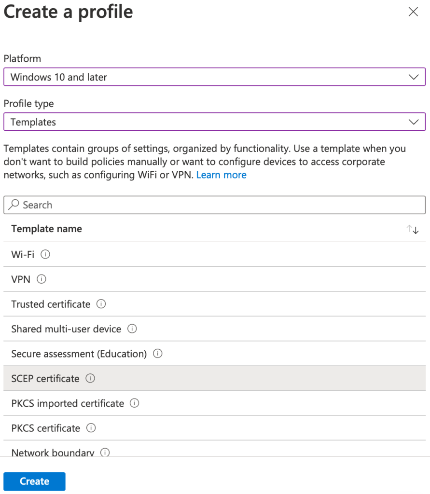Click the info icon next to Wi-Fi
This screenshot has width=430, height=494.
pyautogui.click(x=45, y=254)
